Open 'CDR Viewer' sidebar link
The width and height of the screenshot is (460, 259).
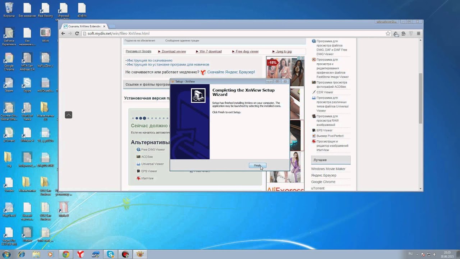click(325, 92)
